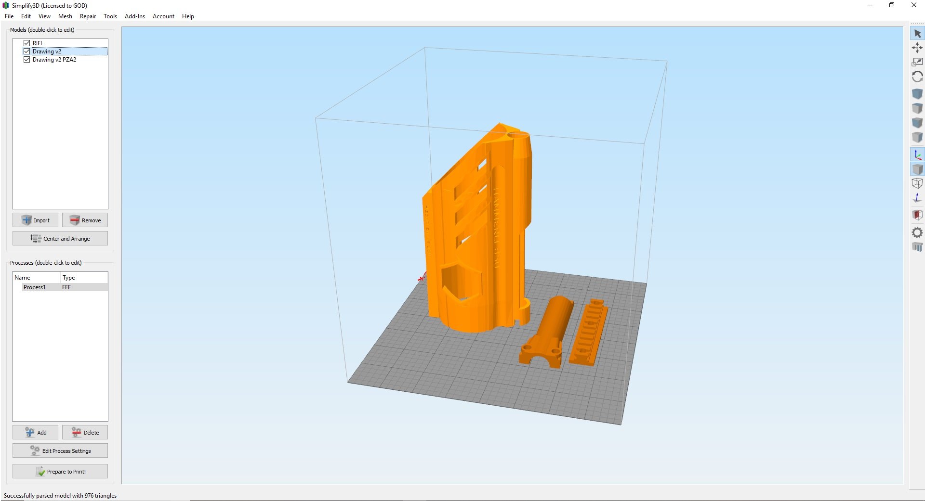Click the rail model on bed

(x=589, y=333)
